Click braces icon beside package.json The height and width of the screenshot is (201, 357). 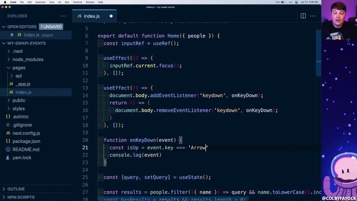[8, 141]
